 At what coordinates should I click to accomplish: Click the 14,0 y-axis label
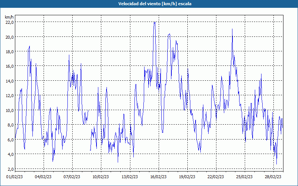coord(10,81)
